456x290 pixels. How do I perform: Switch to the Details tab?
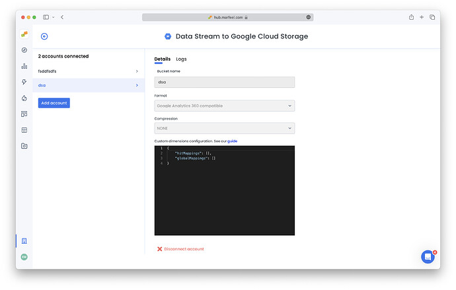(163, 59)
